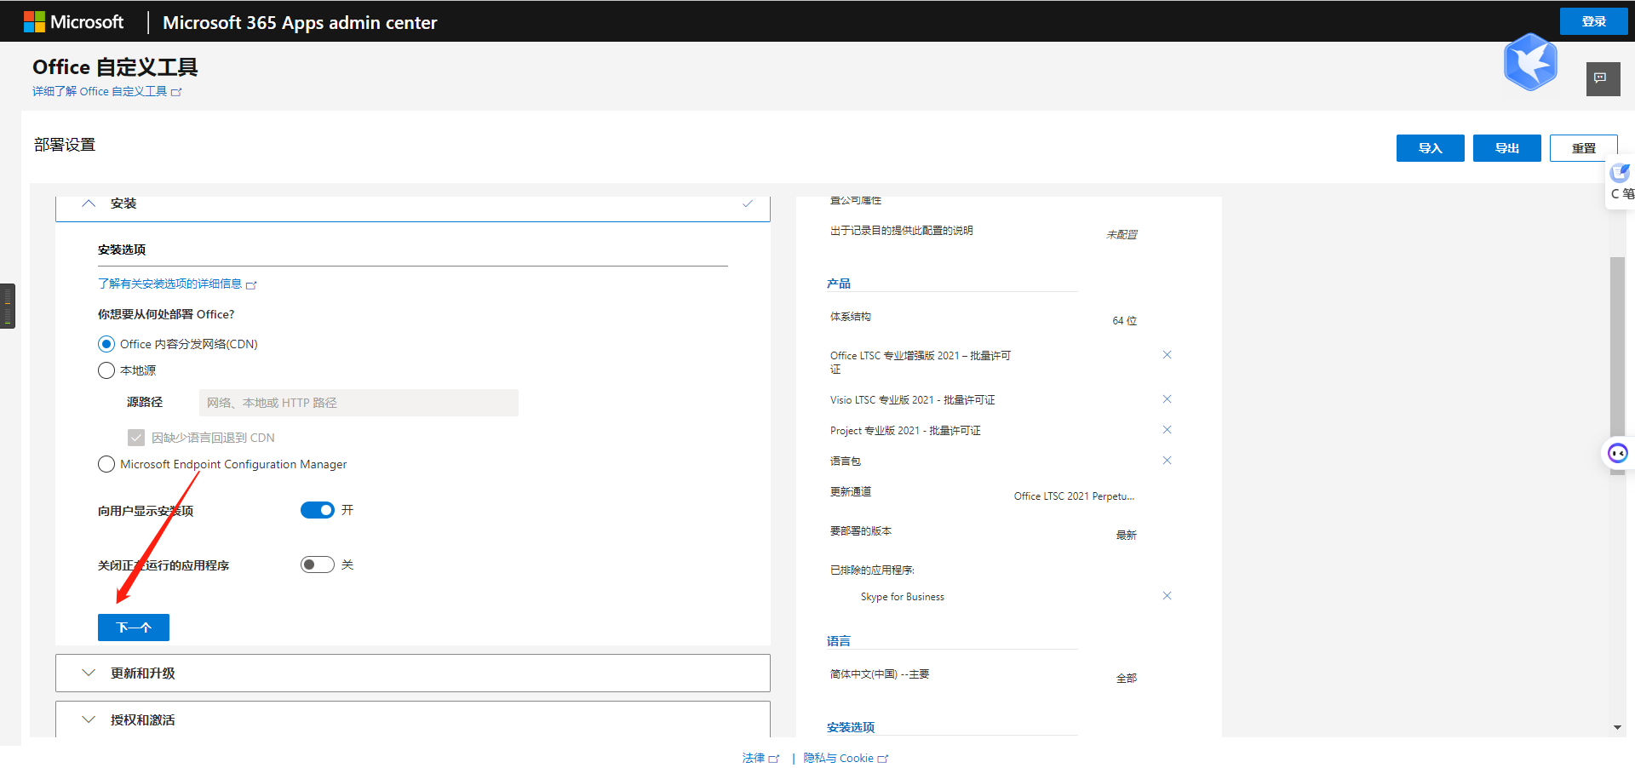This screenshot has height=768, width=1635.
Task: Click the 导出 button
Action: pyautogui.click(x=1506, y=148)
